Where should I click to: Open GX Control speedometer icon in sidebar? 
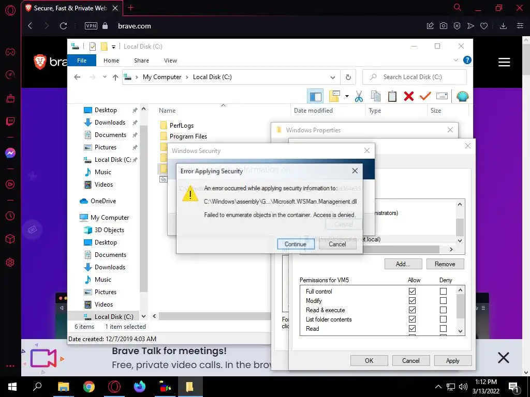click(x=10, y=74)
